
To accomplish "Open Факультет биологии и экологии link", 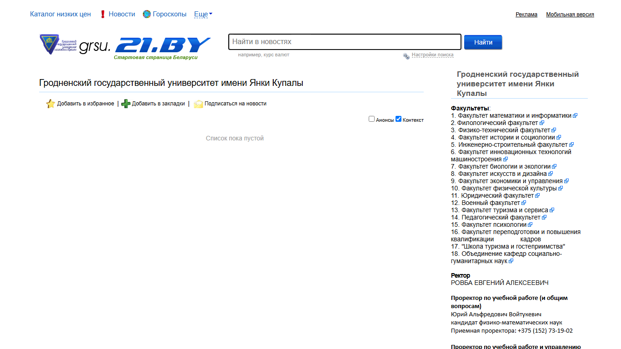I will point(504,167).
